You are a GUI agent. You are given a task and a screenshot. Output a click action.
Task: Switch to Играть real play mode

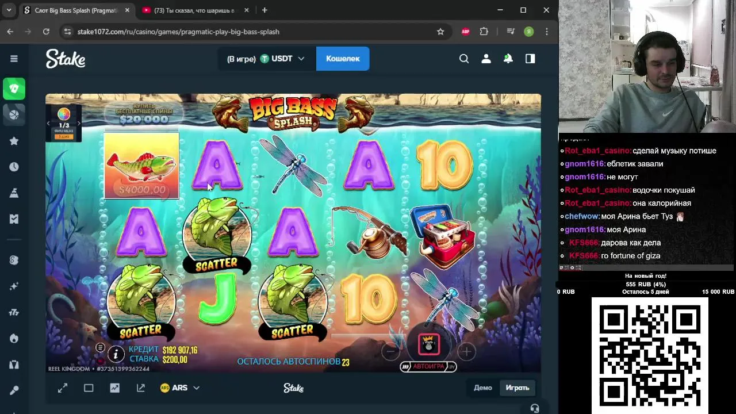coord(517,388)
